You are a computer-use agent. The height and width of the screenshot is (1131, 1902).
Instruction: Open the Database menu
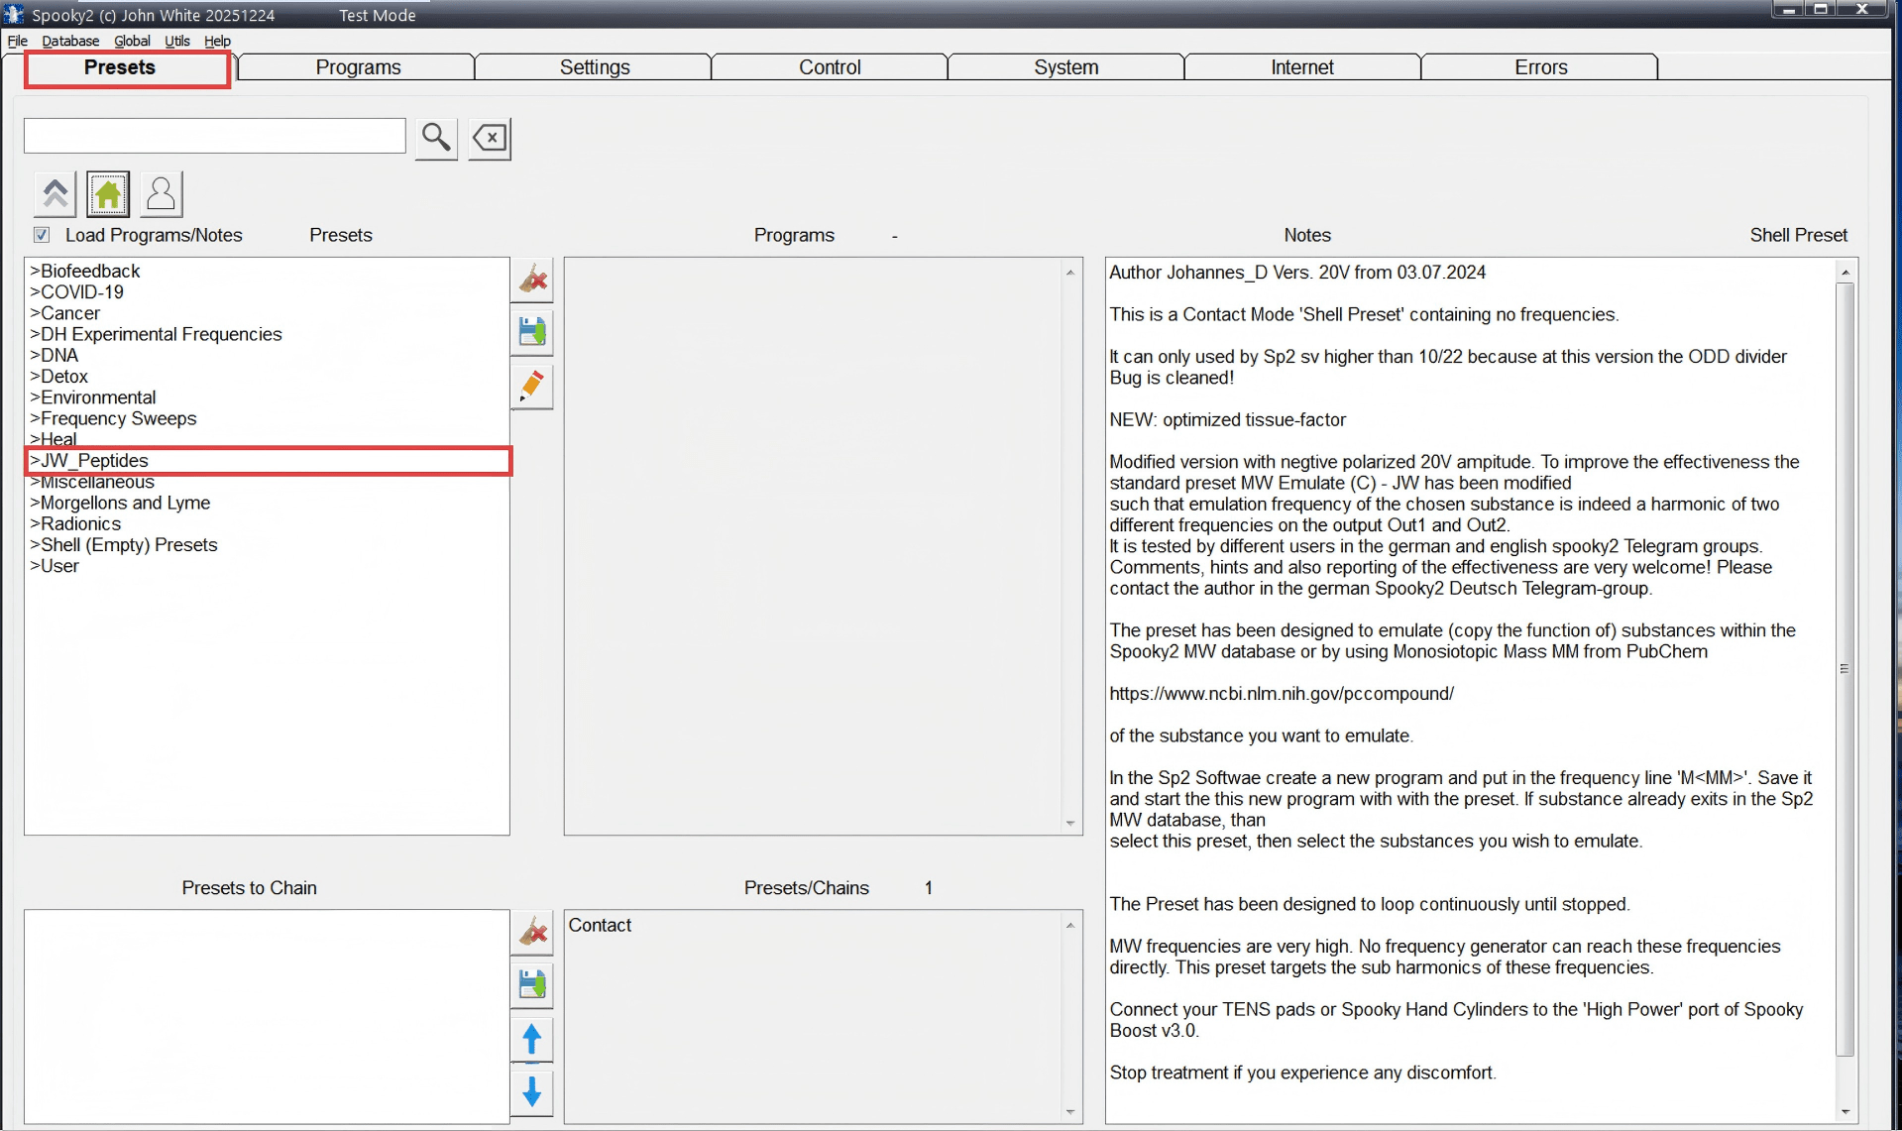point(70,41)
